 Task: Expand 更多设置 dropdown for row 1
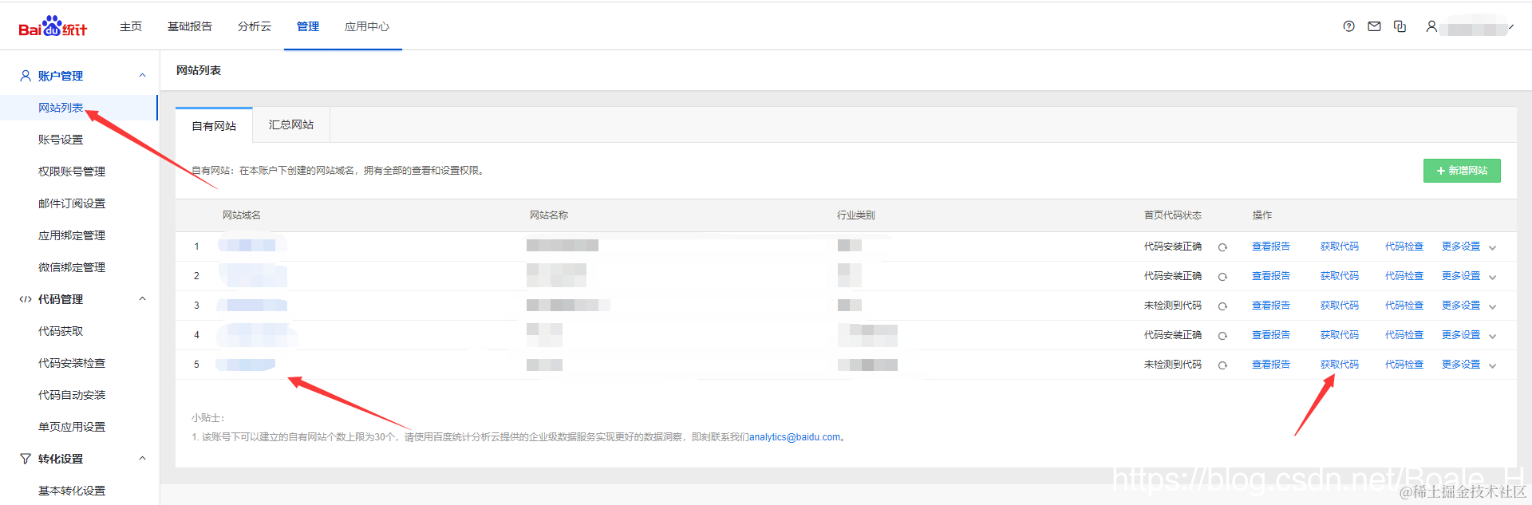click(1492, 247)
